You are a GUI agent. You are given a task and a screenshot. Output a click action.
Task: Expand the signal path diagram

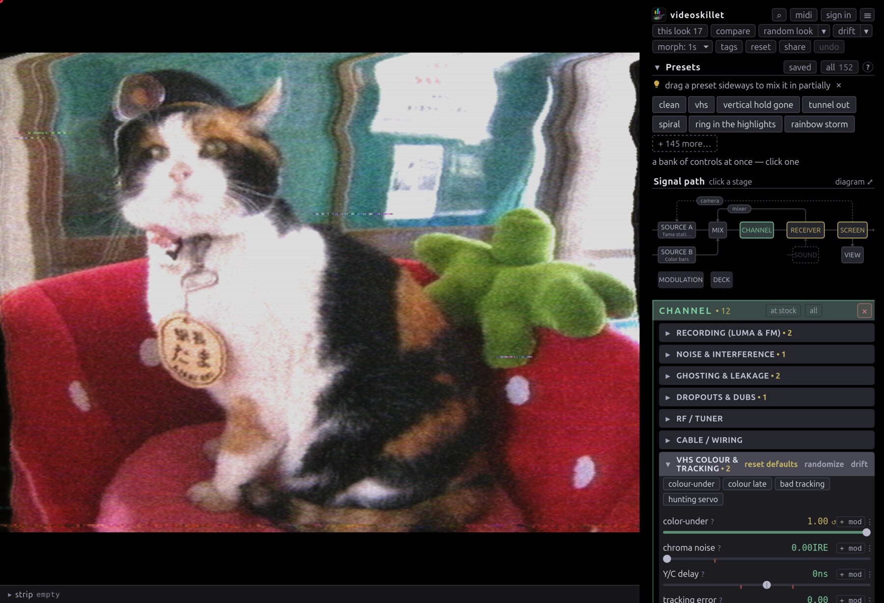854,182
